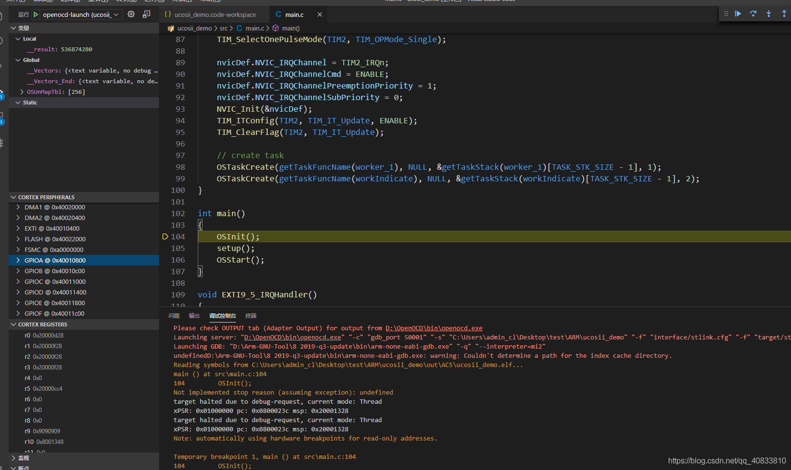
Task: Click the Continue debug button
Action: [x=738, y=14]
